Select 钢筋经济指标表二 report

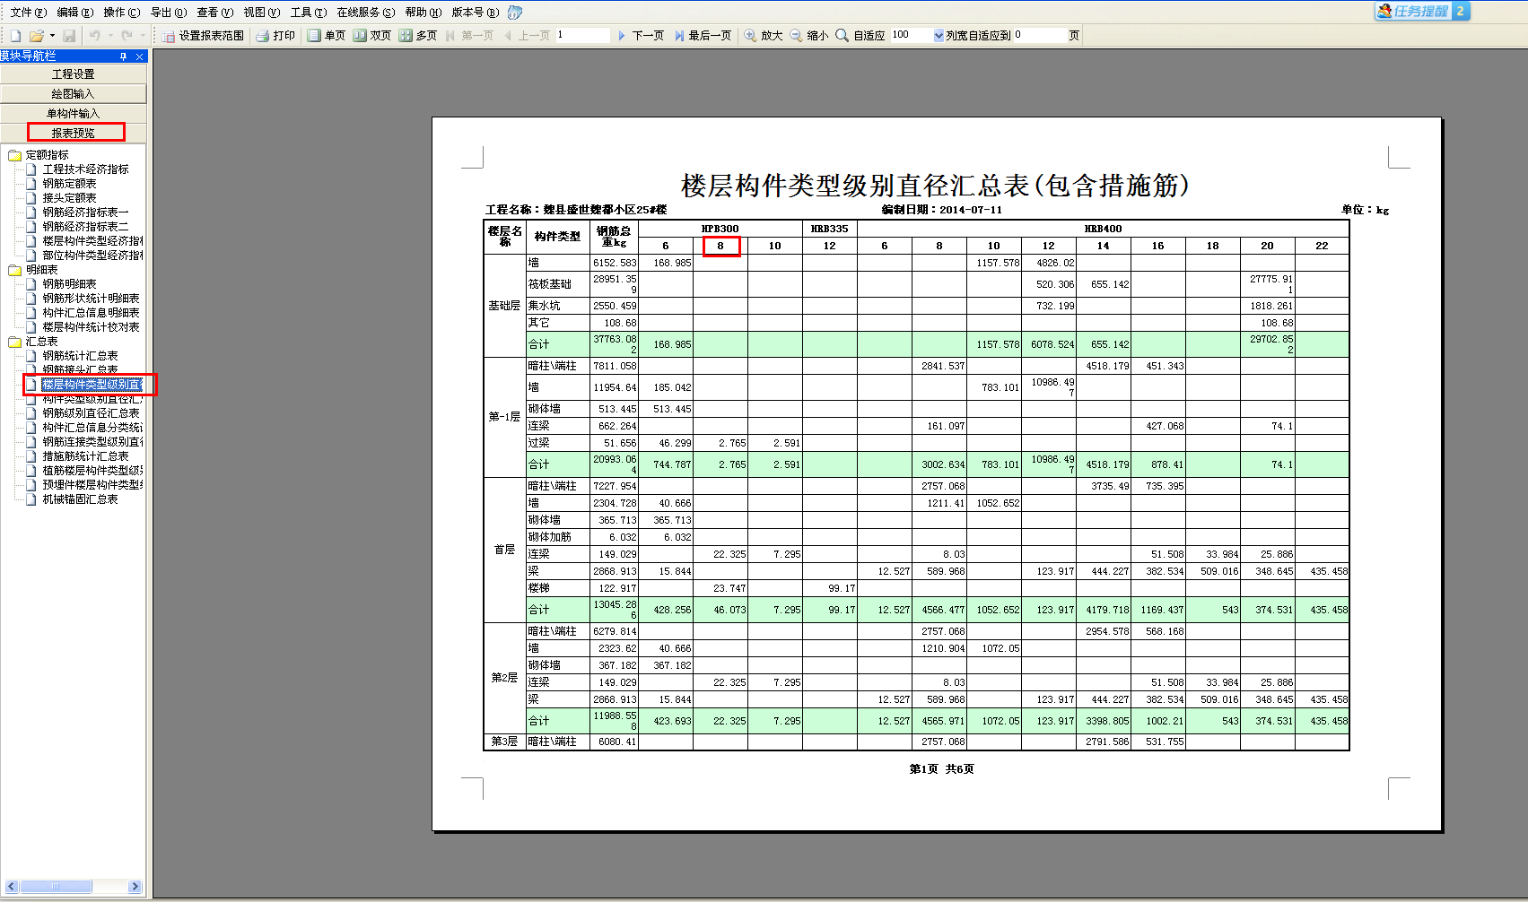pyautogui.click(x=85, y=227)
